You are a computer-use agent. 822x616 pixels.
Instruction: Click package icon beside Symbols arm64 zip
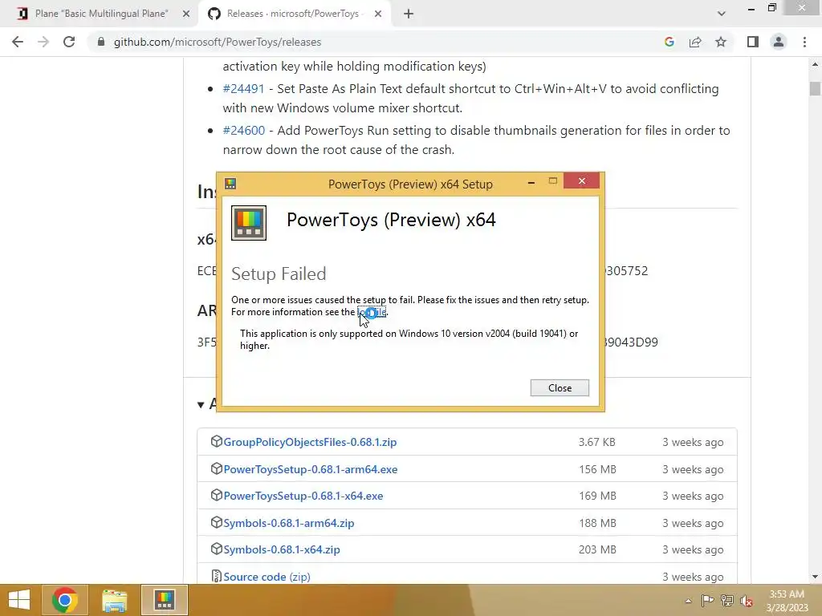(x=216, y=522)
